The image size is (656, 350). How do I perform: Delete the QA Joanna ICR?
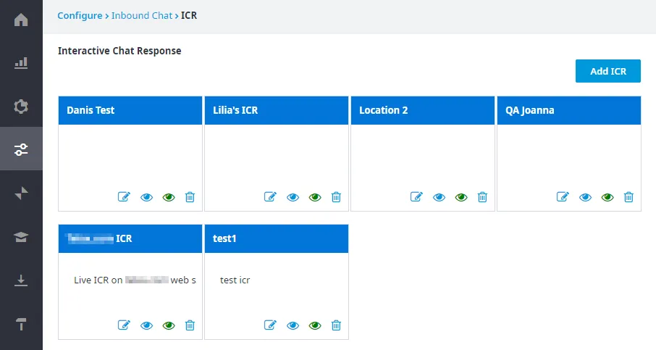coord(628,197)
